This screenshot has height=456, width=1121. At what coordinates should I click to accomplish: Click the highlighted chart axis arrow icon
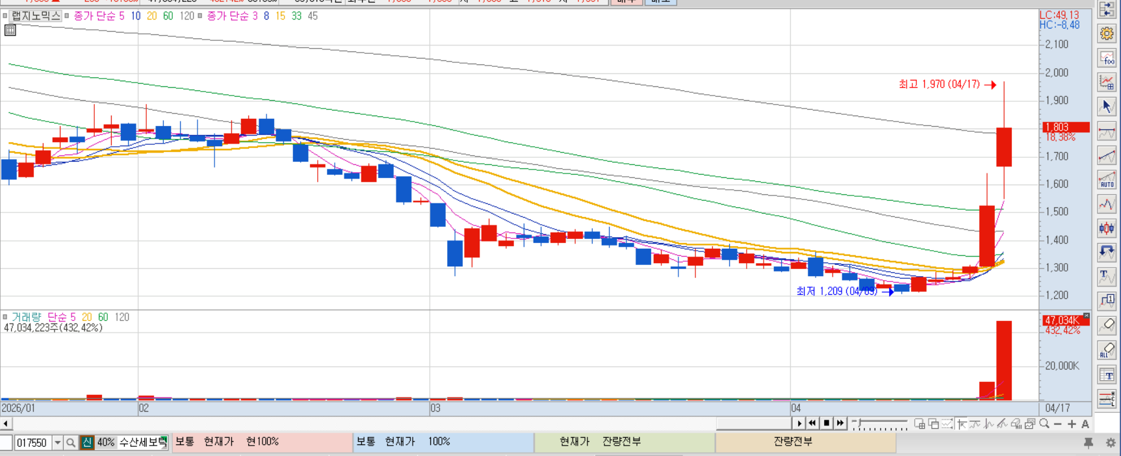pyautogui.click(x=961, y=424)
